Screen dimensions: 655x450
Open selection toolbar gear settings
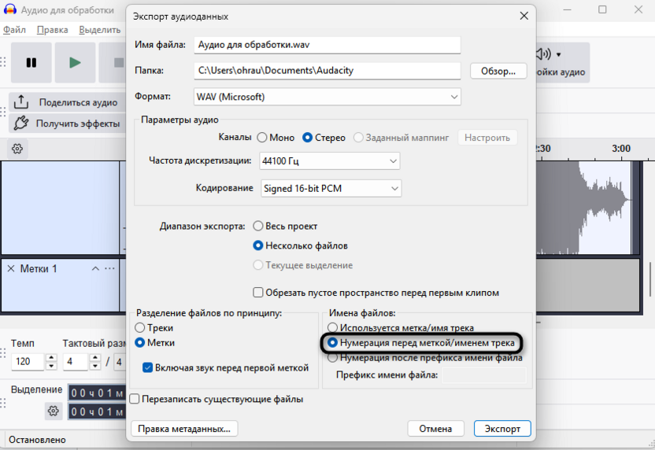click(53, 411)
